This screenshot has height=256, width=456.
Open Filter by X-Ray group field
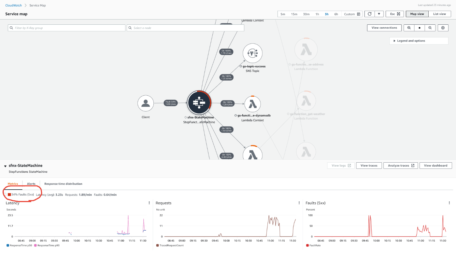(x=66, y=28)
